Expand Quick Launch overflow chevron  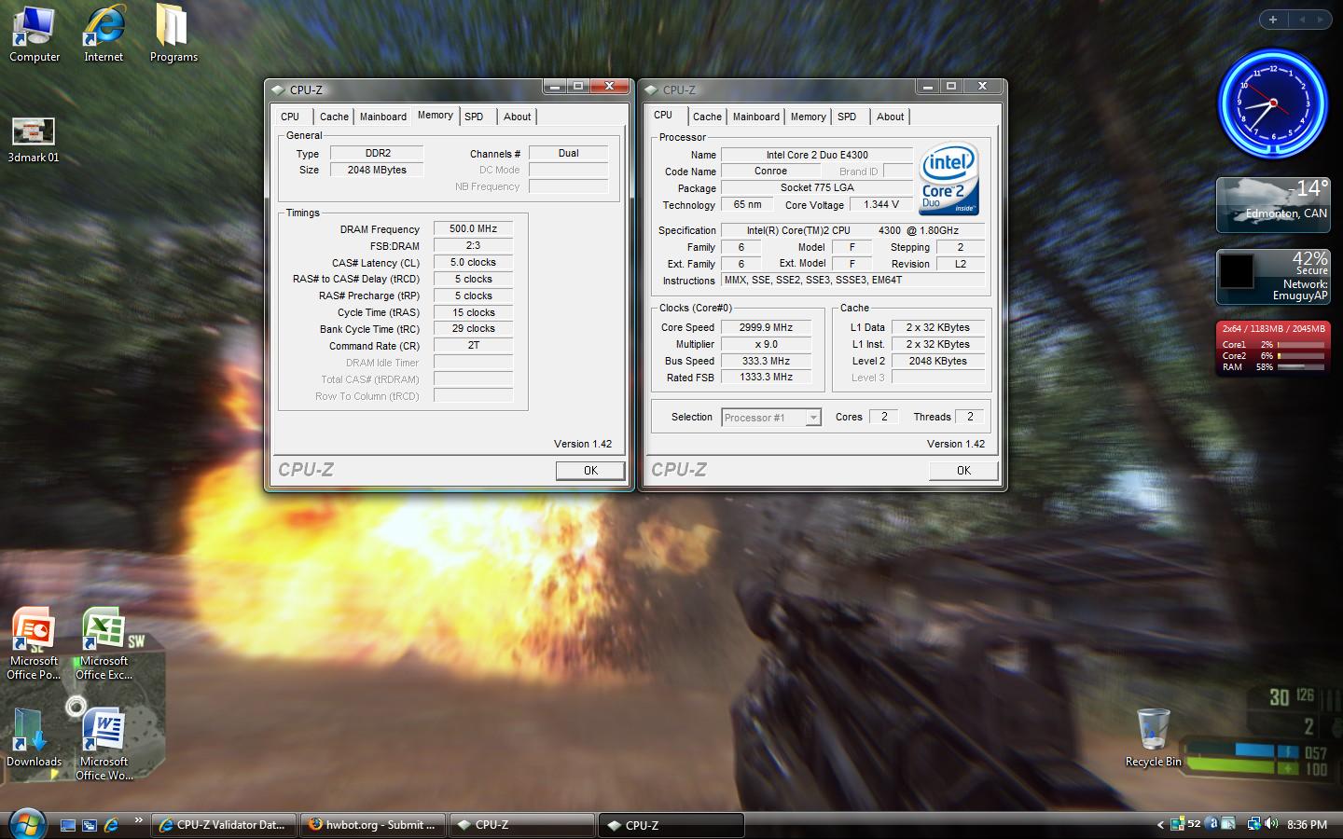pos(139,820)
